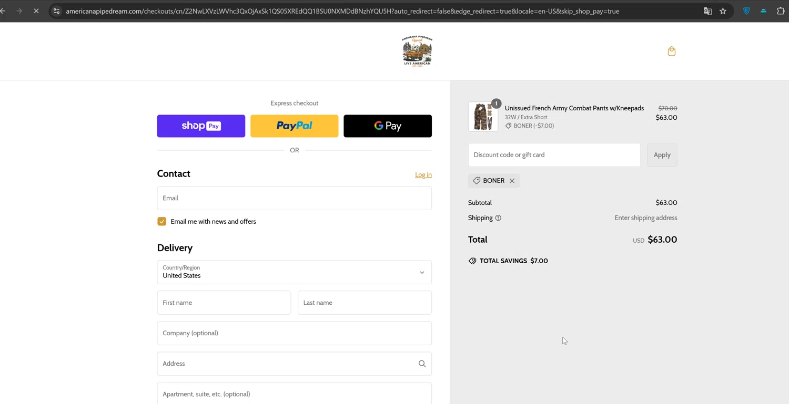Click the combat pants product thumbnail

click(x=483, y=117)
